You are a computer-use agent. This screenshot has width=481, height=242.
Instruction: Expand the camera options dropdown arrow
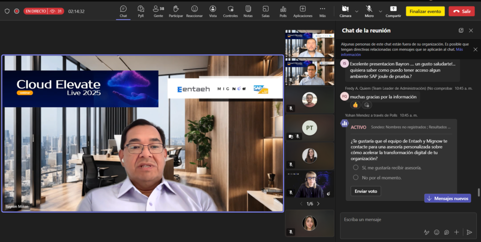pos(357,11)
